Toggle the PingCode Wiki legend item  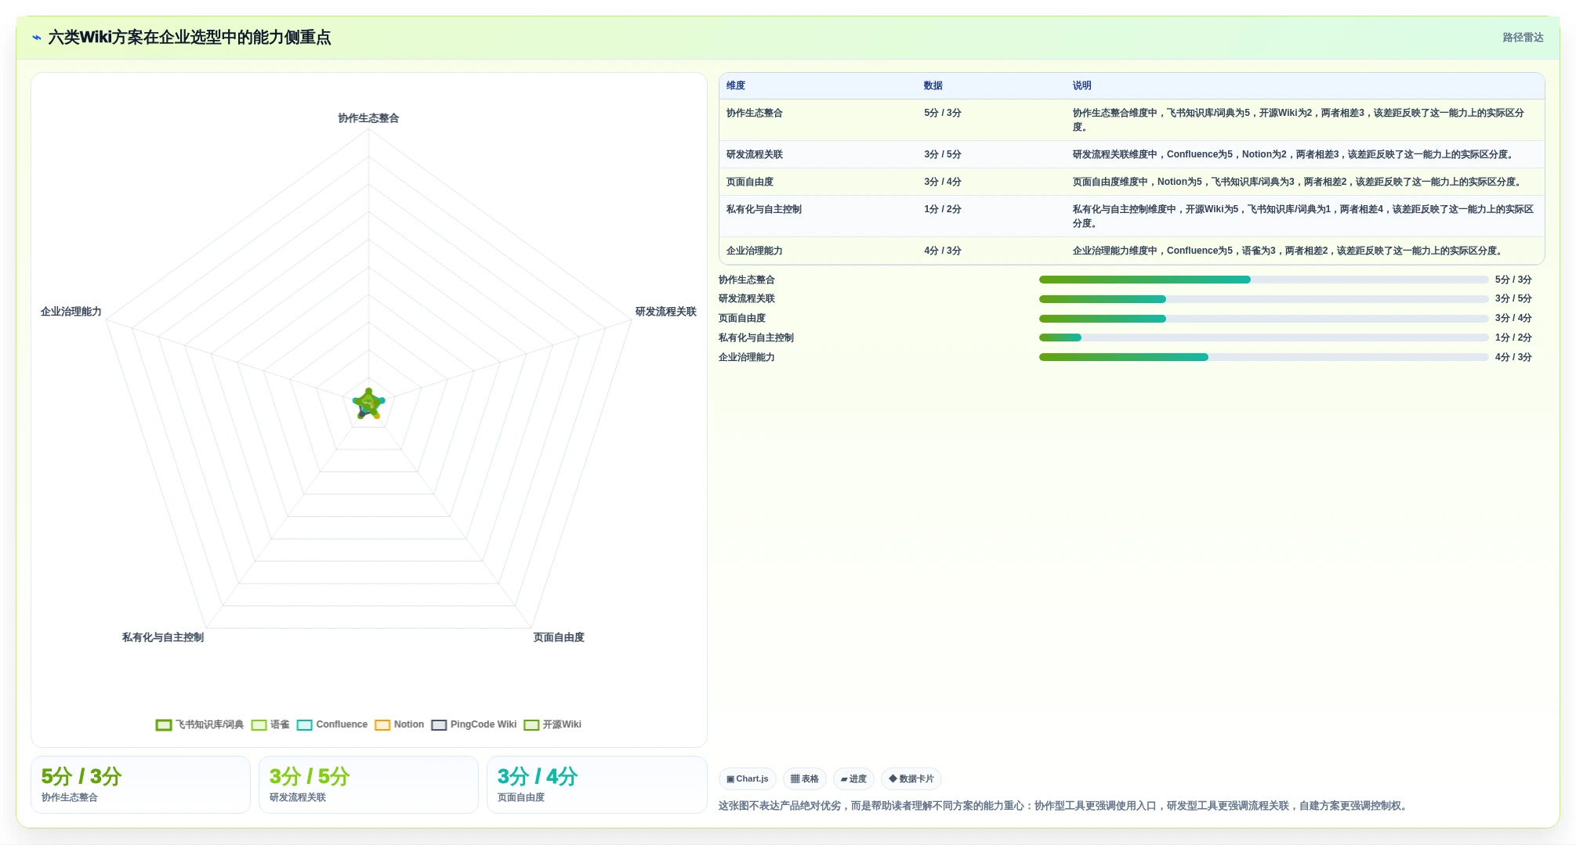474,725
